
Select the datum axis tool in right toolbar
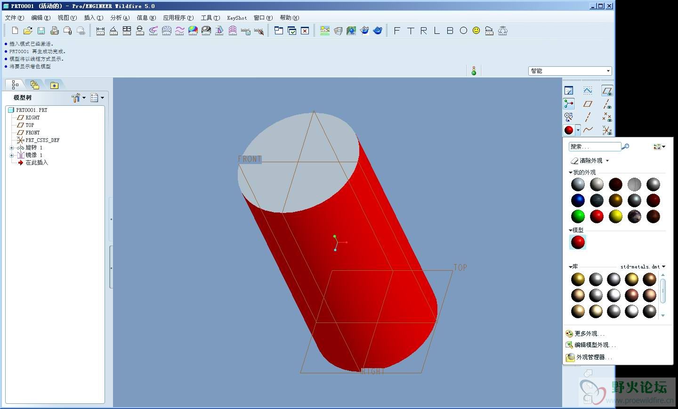tap(588, 117)
